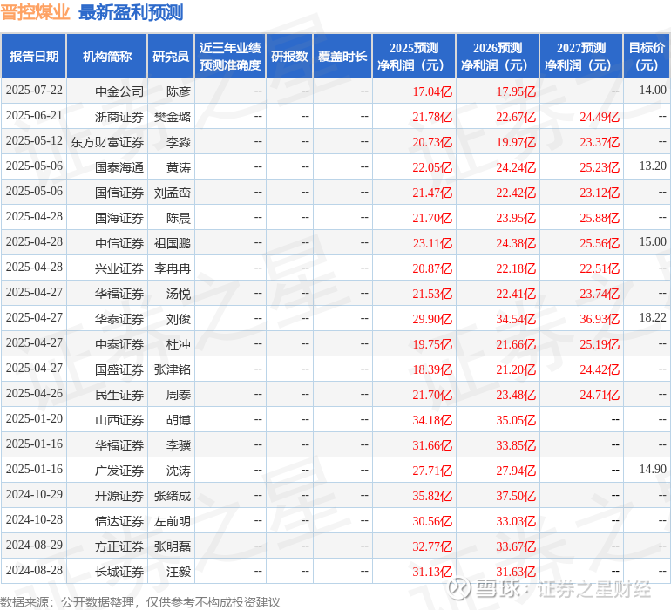Select 浙商证券 institution cell
Viewport: 671px width, 610px height.
pos(119,117)
